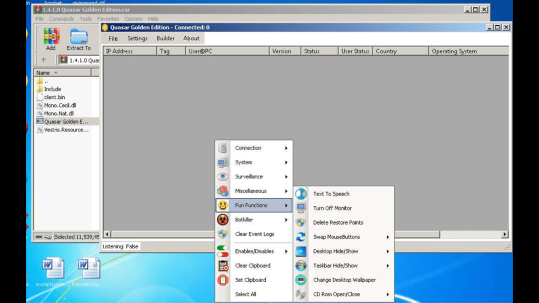
Task: Sort by the IP Address column header
Action: click(130, 51)
